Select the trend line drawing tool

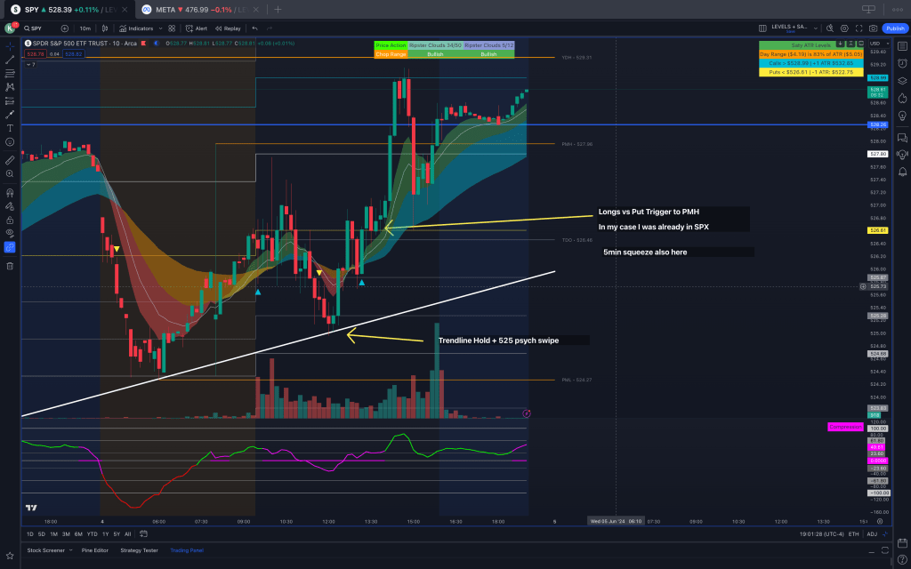pos(10,60)
